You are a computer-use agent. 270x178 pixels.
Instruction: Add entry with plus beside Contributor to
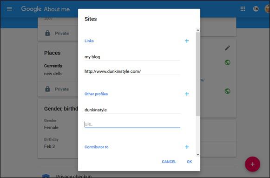(x=187, y=147)
